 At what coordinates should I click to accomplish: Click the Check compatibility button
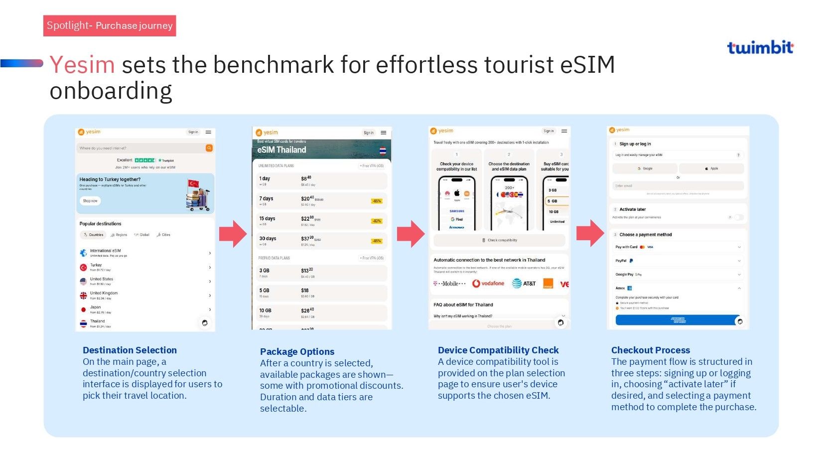(x=499, y=240)
